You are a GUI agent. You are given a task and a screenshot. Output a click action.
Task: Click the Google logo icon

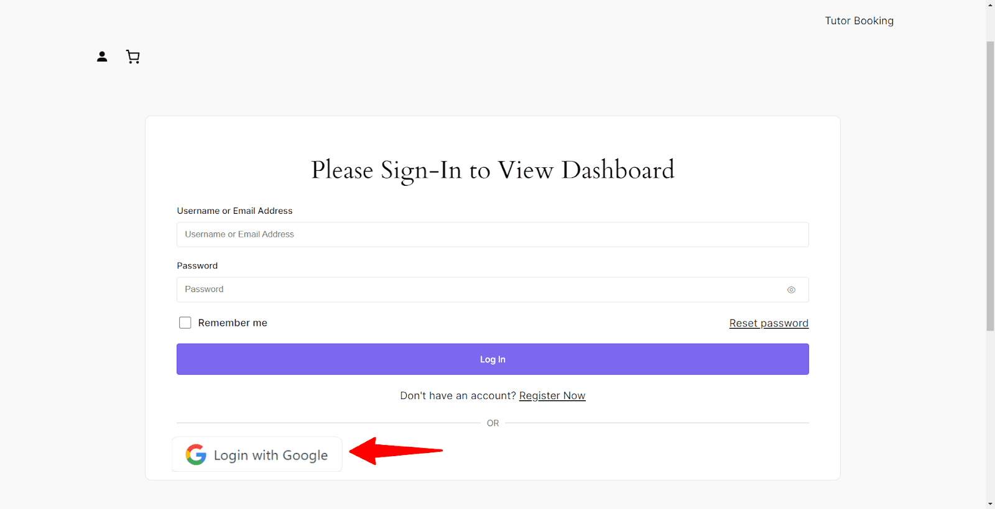click(195, 454)
